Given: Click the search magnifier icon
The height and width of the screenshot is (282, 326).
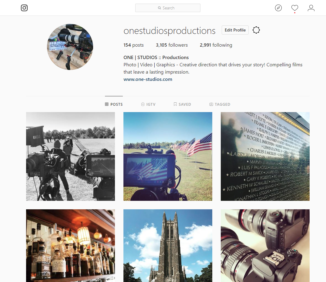Looking at the screenshot, I should (160, 8).
